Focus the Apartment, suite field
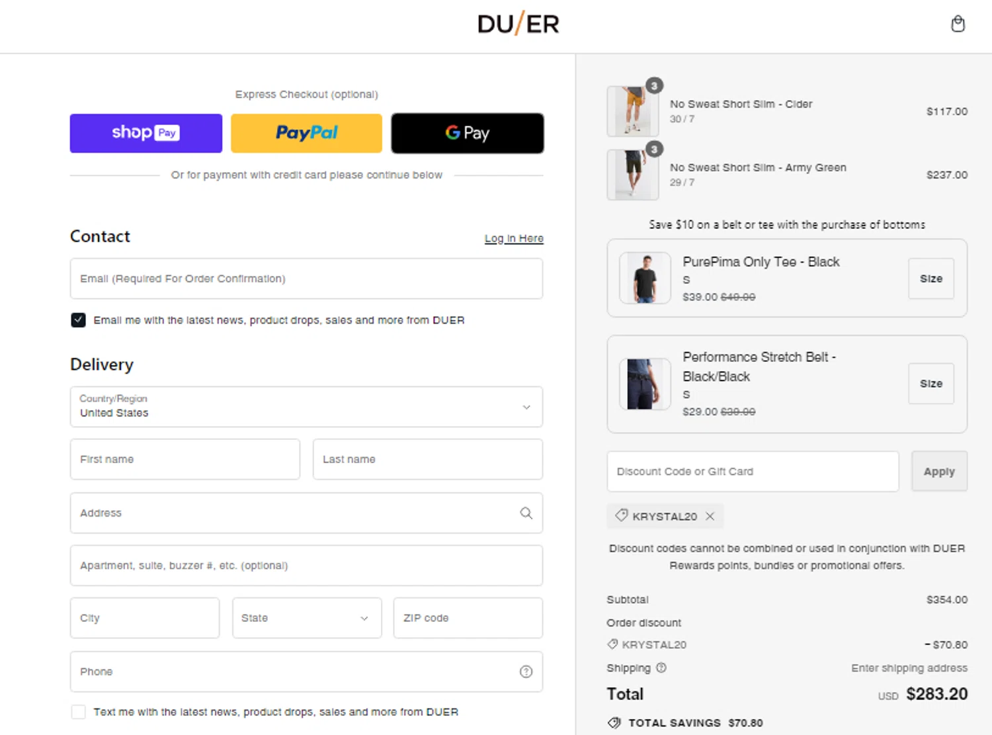 click(306, 566)
